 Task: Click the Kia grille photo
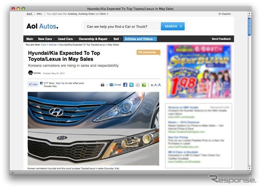tap(93, 147)
